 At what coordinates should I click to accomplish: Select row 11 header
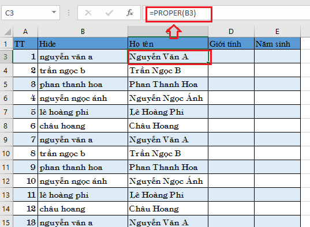tap(6, 168)
